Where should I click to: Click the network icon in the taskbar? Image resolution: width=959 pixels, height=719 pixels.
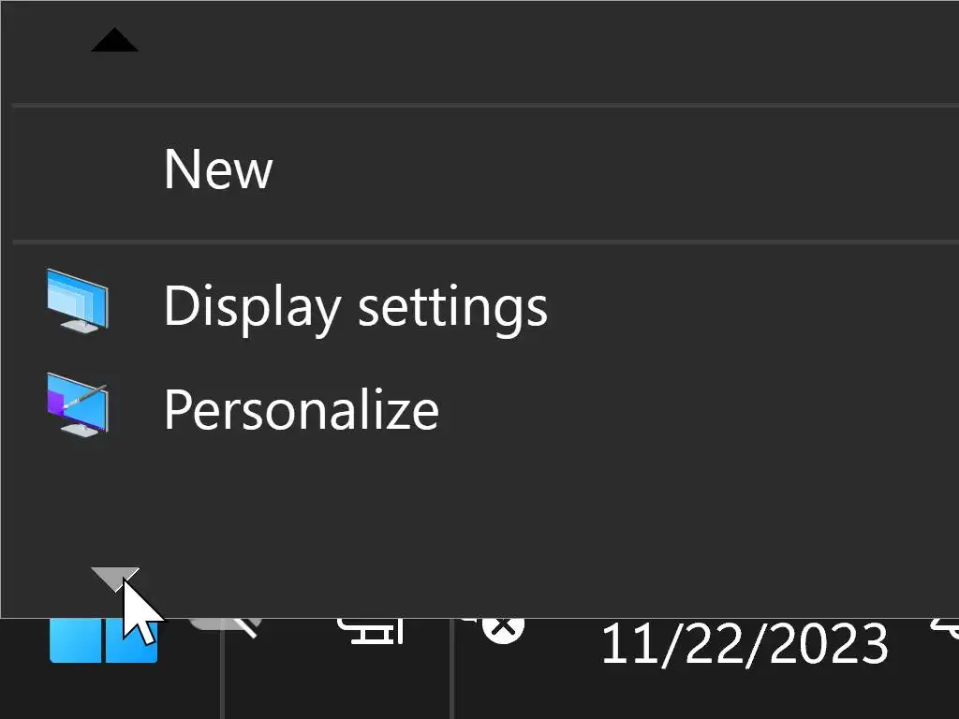click(x=373, y=631)
